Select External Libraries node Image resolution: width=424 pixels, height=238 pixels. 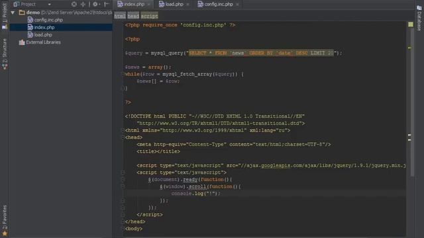click(x=43, y=42)
